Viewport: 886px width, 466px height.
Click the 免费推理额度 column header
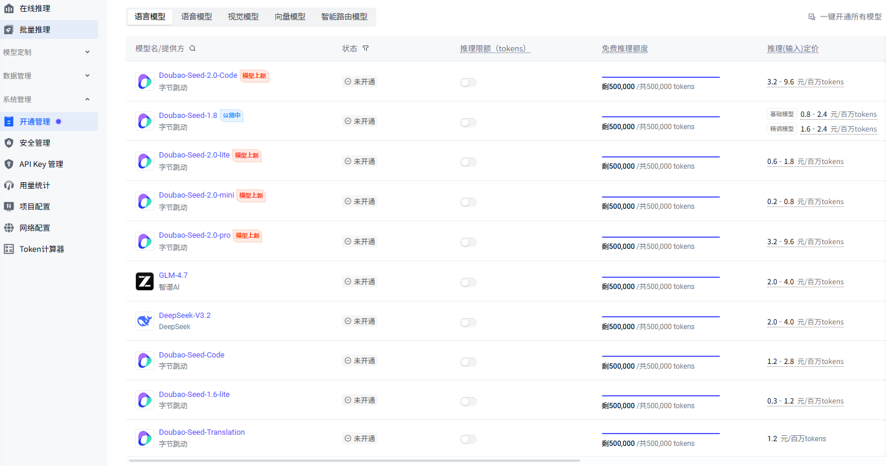click(x=625, y=49)
